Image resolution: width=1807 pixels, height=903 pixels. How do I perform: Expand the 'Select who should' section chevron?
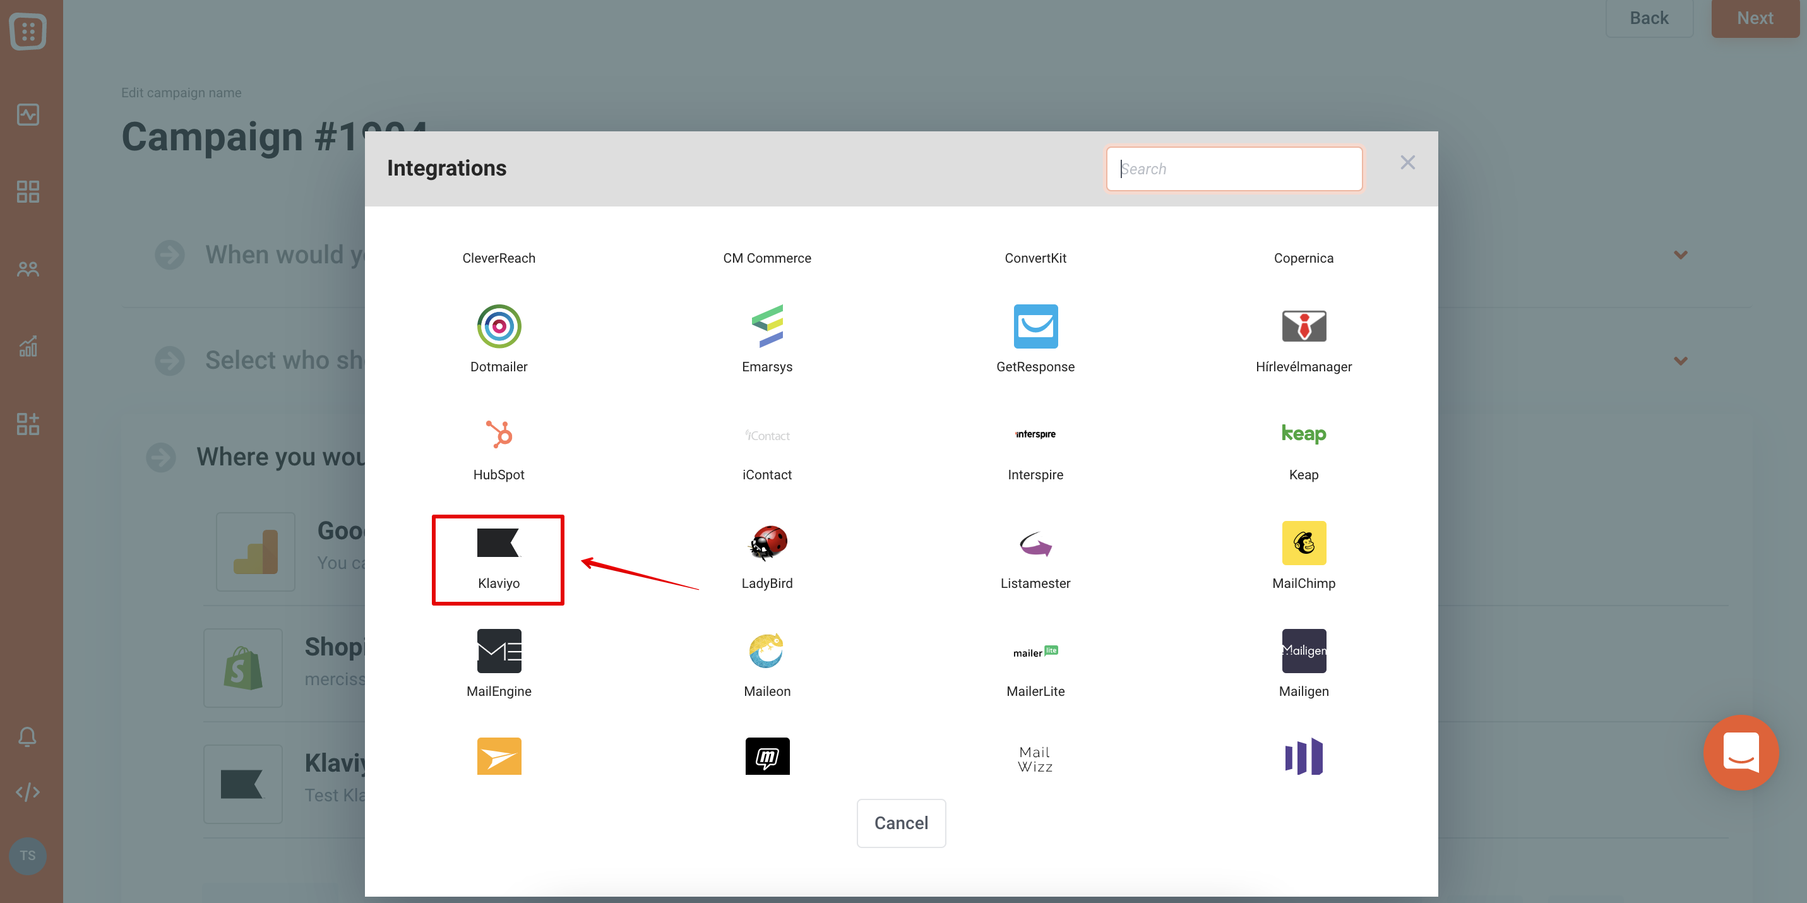(x=1680, y=361)
